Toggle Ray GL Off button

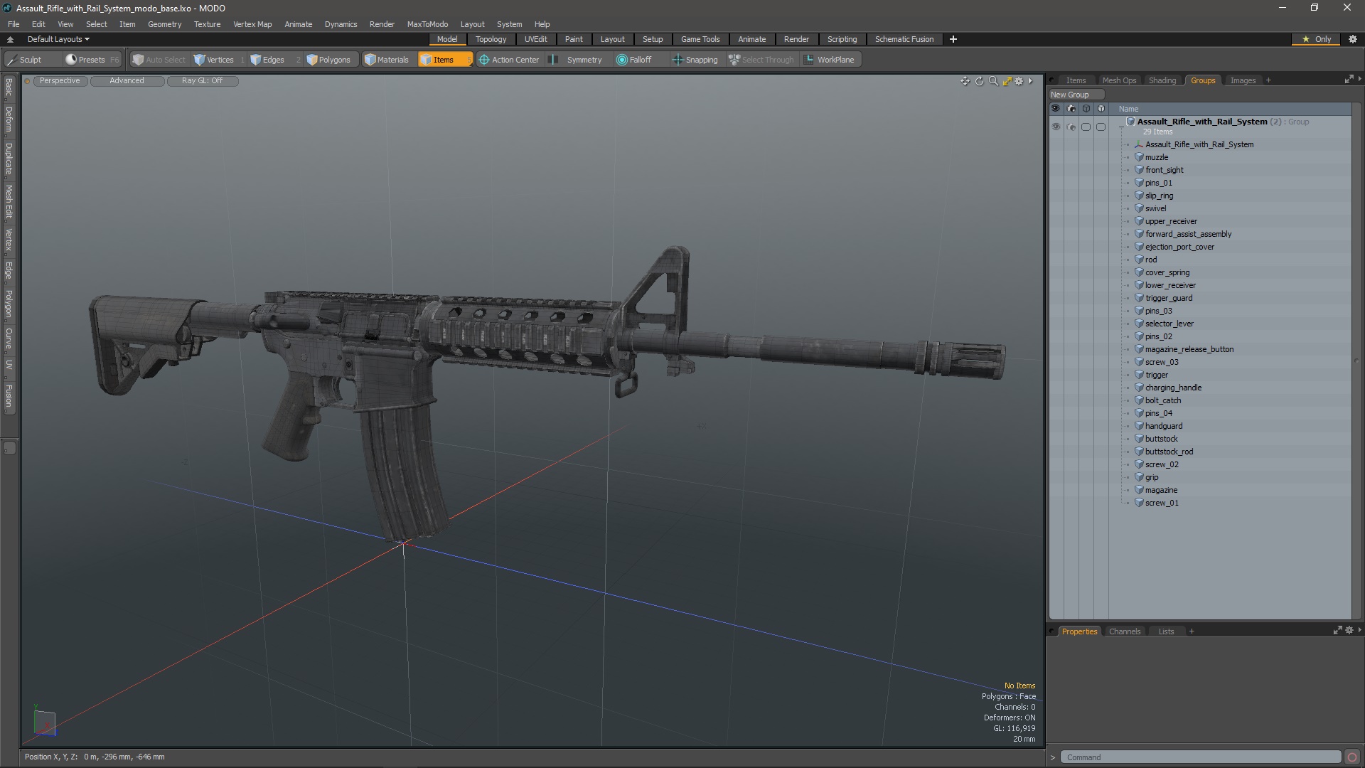[x=202, y=81]
